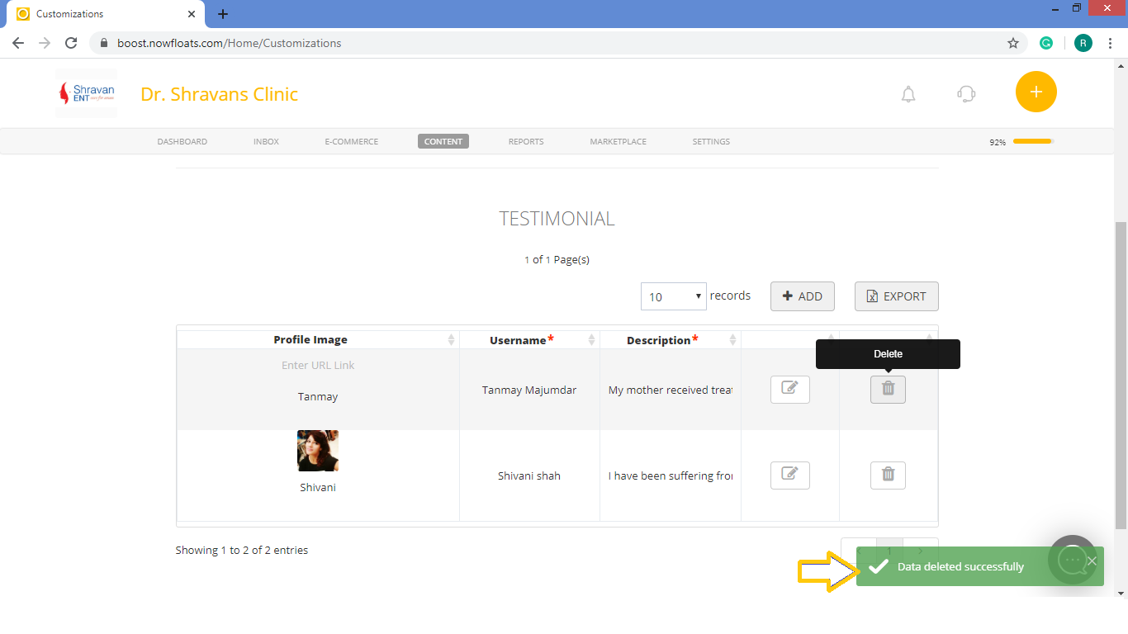
Task: Click the 'Showing 1 to 2 of 2 entries' text
Action: 242,550
